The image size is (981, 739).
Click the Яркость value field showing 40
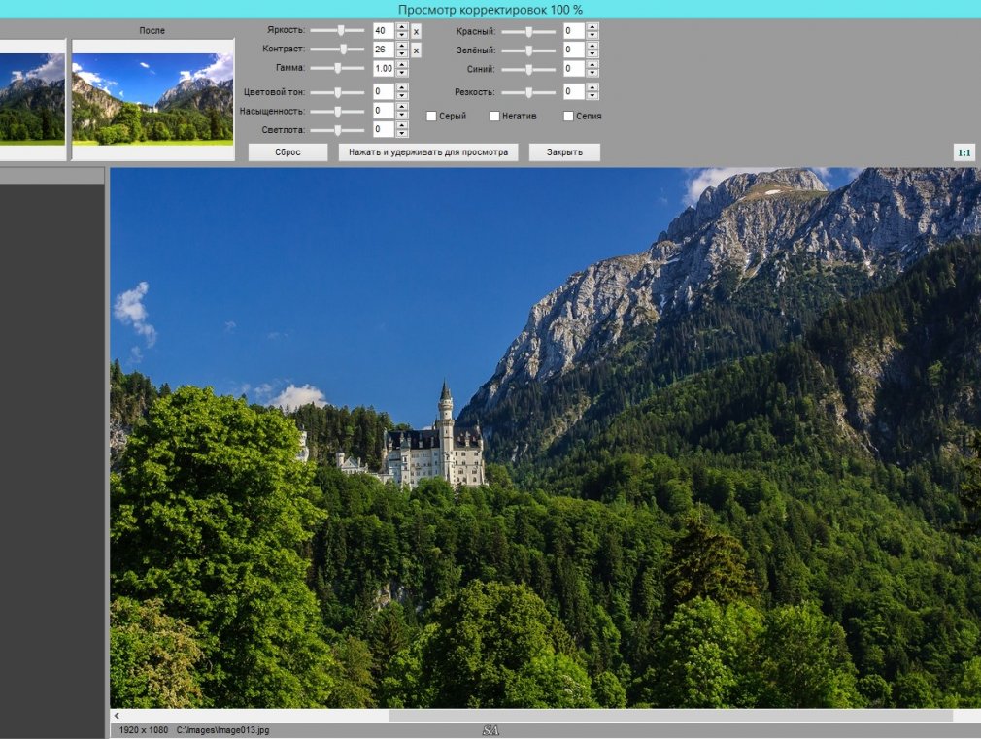(x=384, y=31)
